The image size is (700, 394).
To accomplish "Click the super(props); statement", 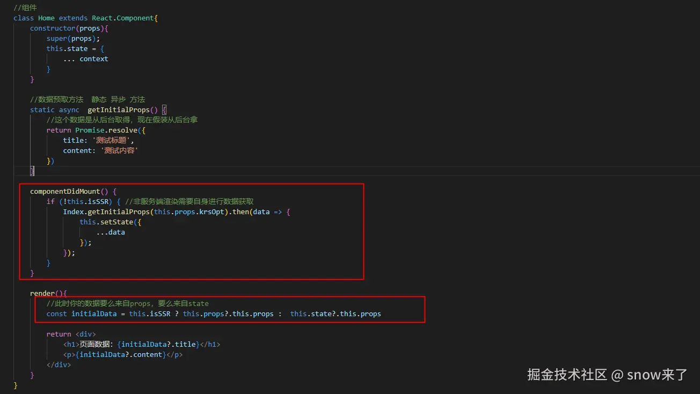I will [x=73, y=38].
